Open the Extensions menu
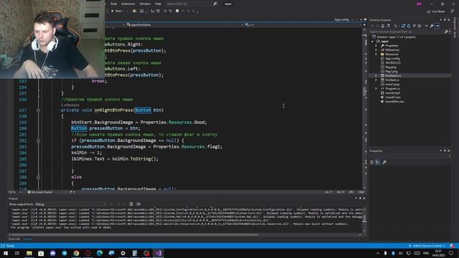This screenshot has width=459, height=258. click(x=128, y=4)
